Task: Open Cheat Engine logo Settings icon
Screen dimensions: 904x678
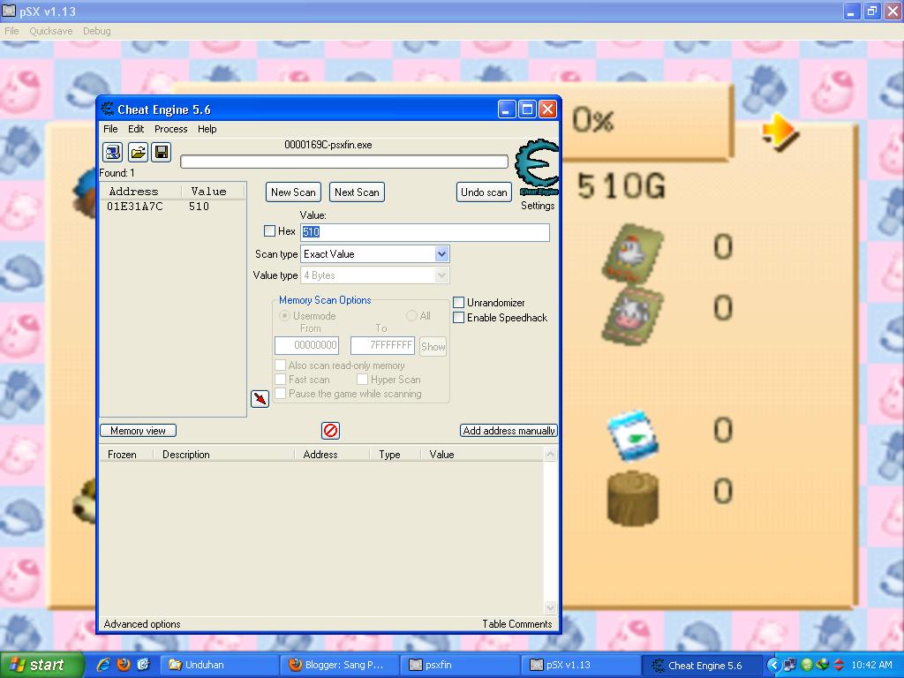Action: point(538,168)
